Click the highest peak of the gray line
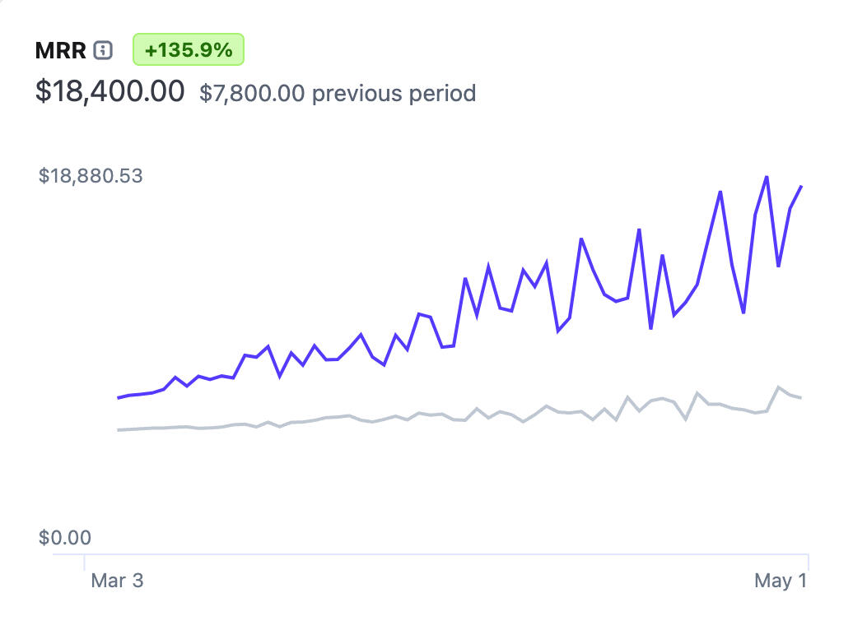 (x=778, y=387)
